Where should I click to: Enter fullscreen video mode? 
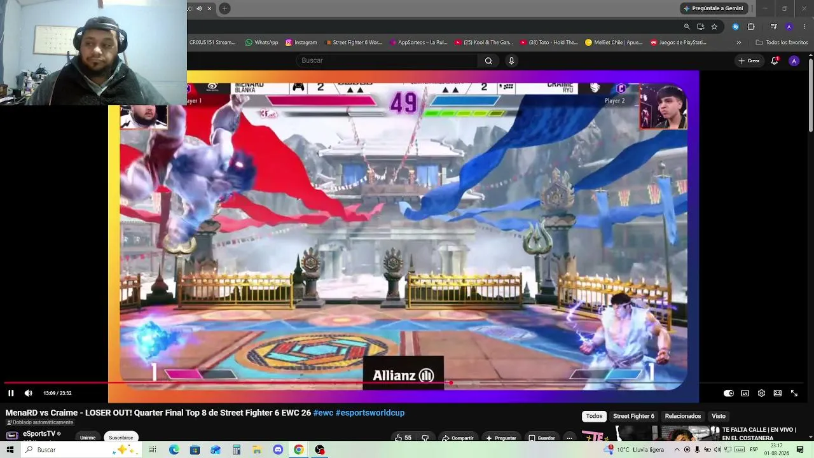pos(794,393)
